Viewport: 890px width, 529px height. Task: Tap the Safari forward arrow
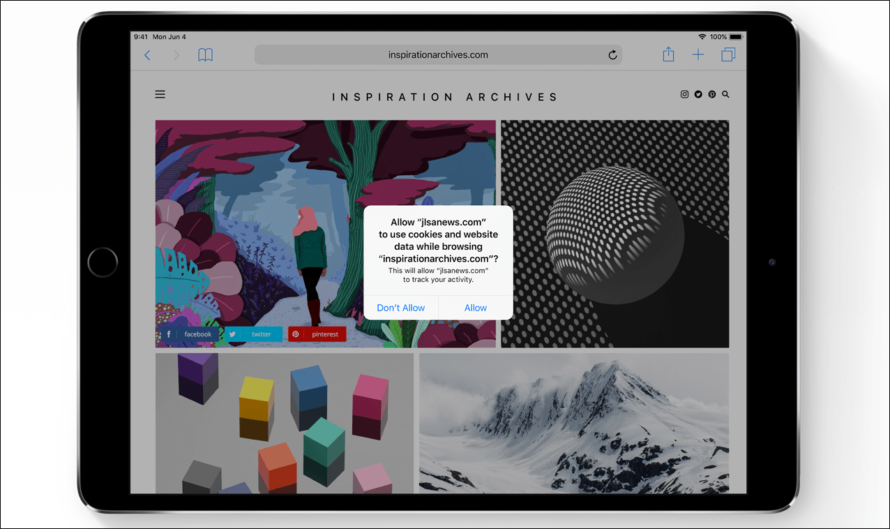tap(176, 55)
